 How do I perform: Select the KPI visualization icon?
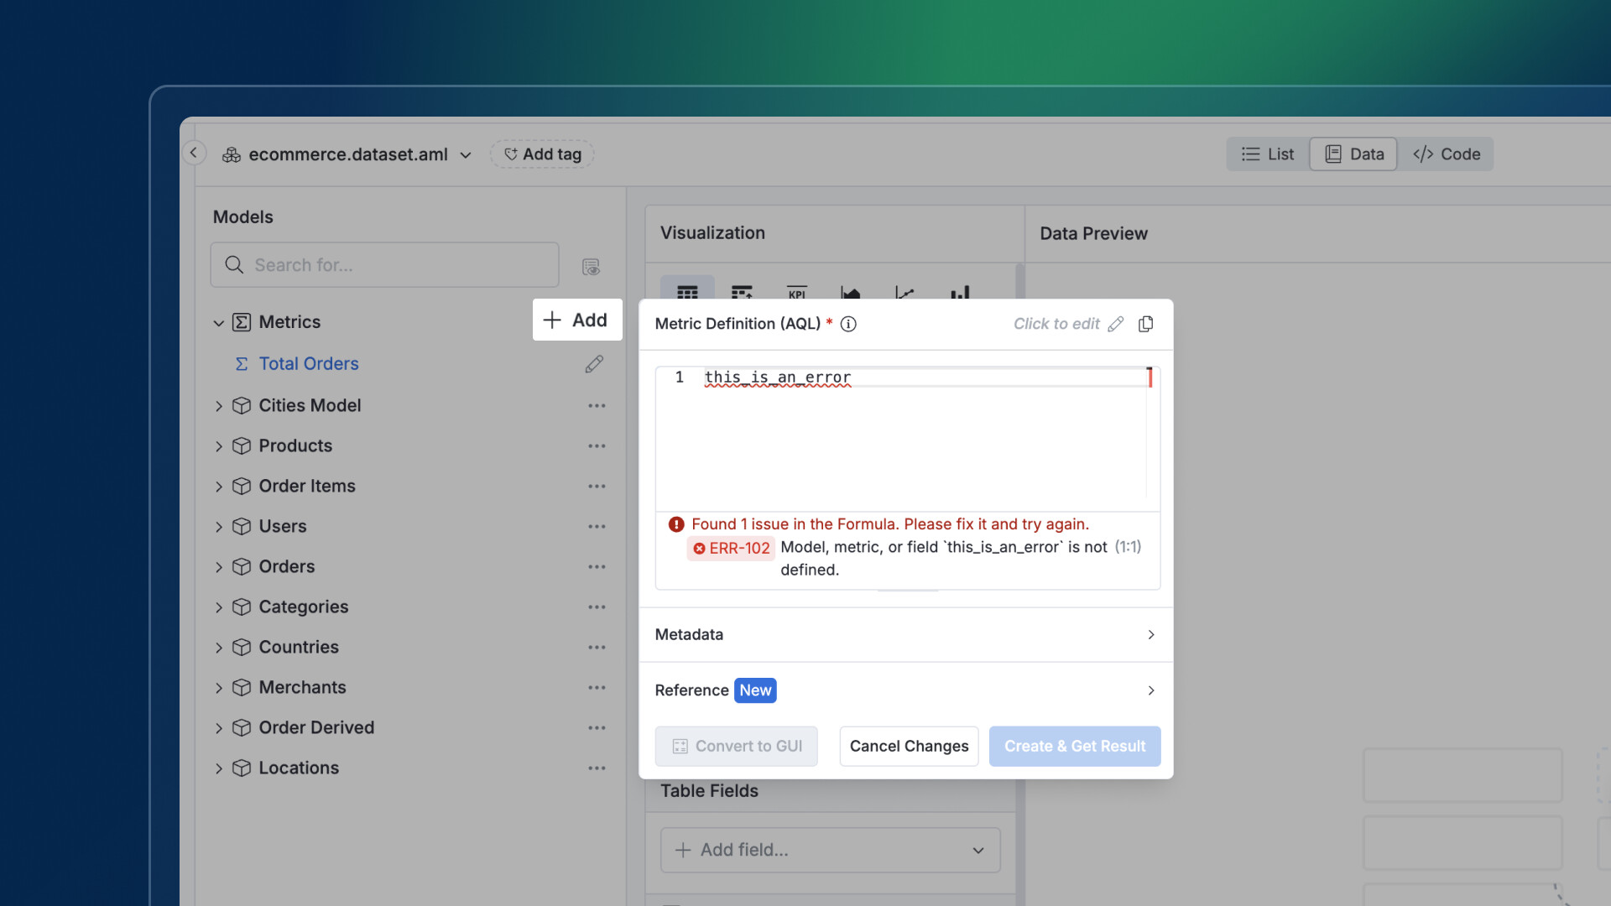796,293
